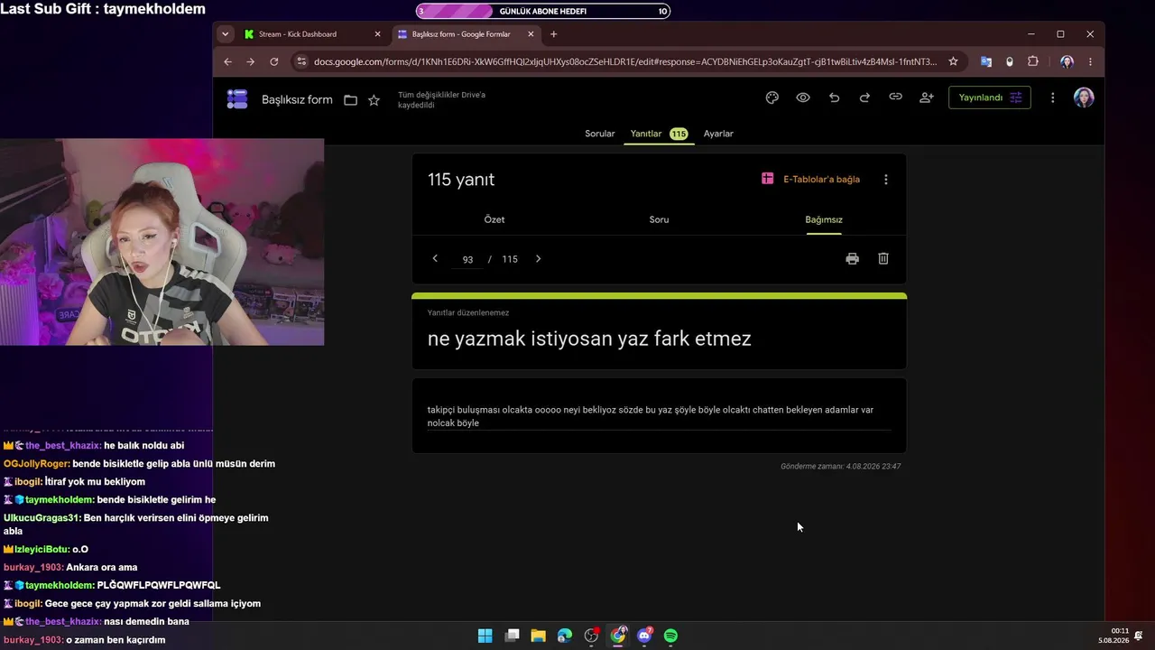The width and height of the screenshot is (1155, 650).
Task: View site information for docs.google.com
Action: point(302,61)
